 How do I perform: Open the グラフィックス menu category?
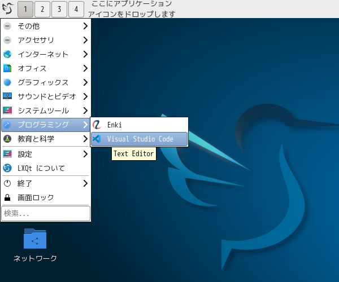pos(46,82)
